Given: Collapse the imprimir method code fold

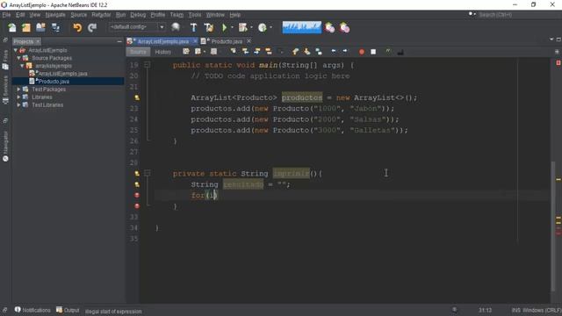Looking at the screenshot, I should pos(147,174).
